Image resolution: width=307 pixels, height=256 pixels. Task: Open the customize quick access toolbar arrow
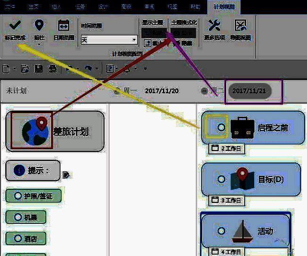(145, 68)
